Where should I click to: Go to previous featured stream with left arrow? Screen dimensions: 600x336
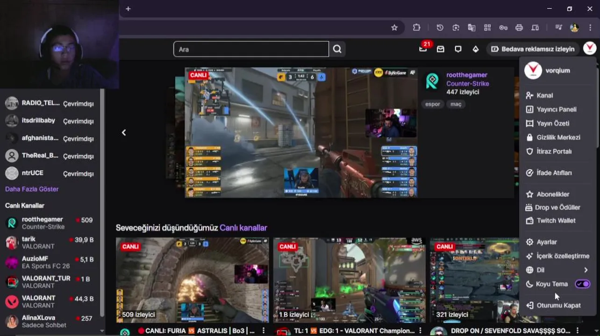(x=124, y=133)
